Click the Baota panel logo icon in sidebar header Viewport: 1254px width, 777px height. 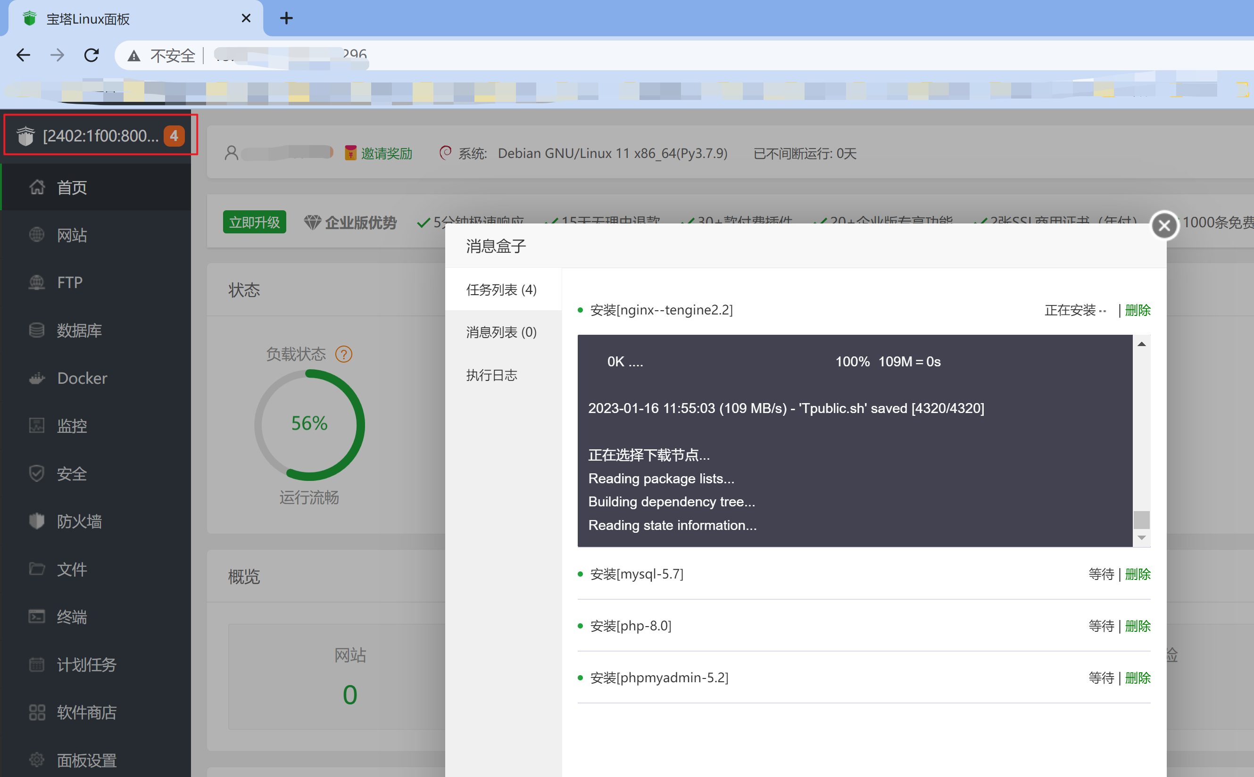pyautogui.click(x=25, y=136)
